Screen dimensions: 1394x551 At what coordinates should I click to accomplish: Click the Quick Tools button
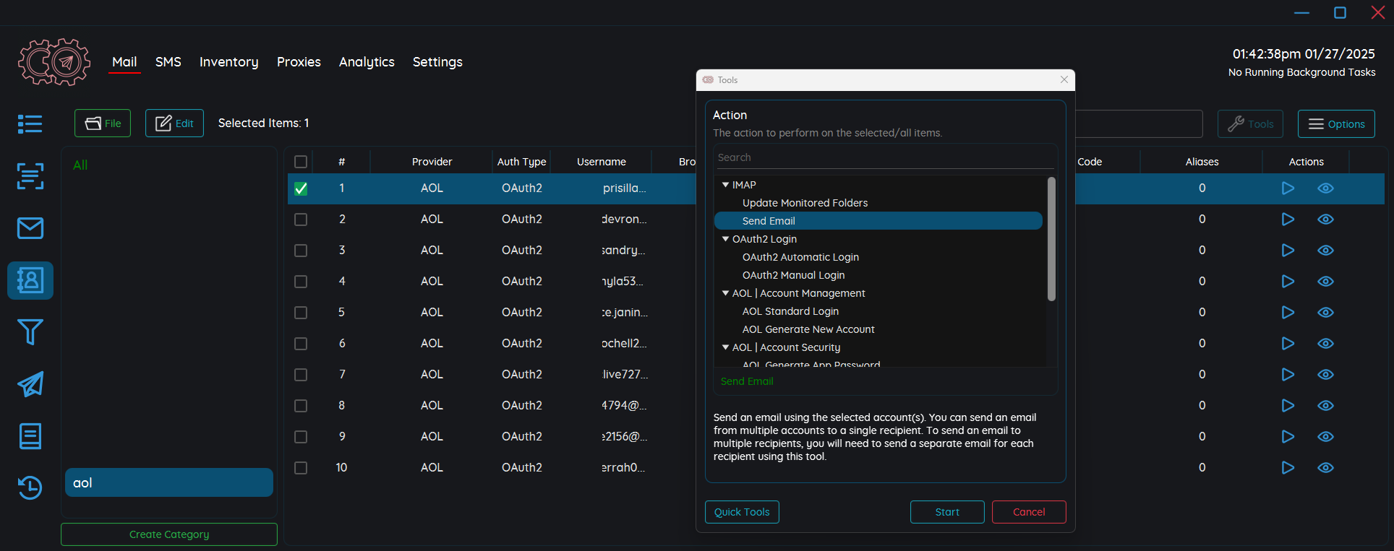742,512
